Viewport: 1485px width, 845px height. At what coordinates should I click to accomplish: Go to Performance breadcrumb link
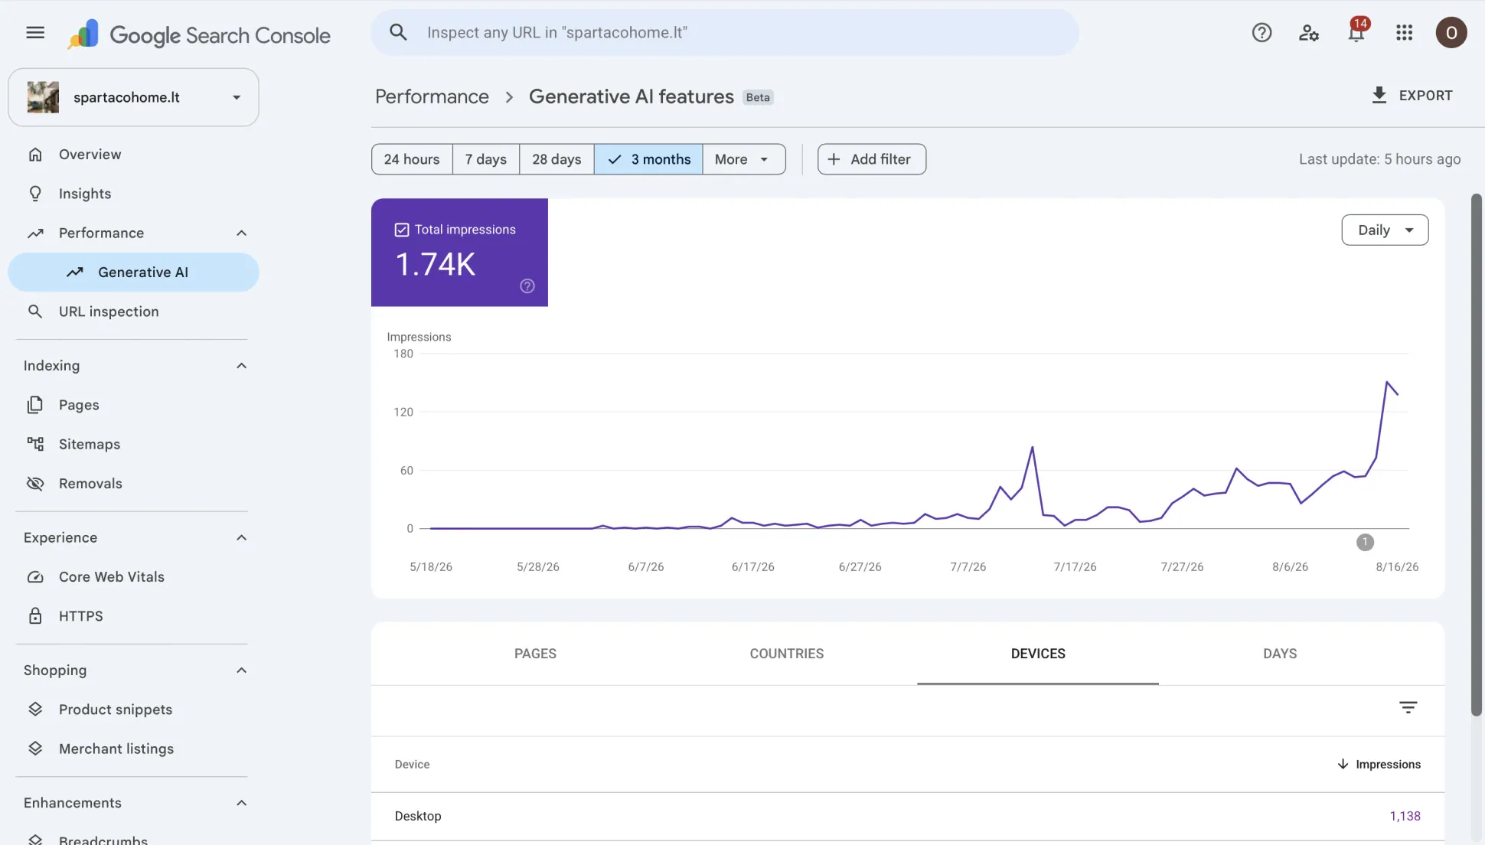coord(432,96)
